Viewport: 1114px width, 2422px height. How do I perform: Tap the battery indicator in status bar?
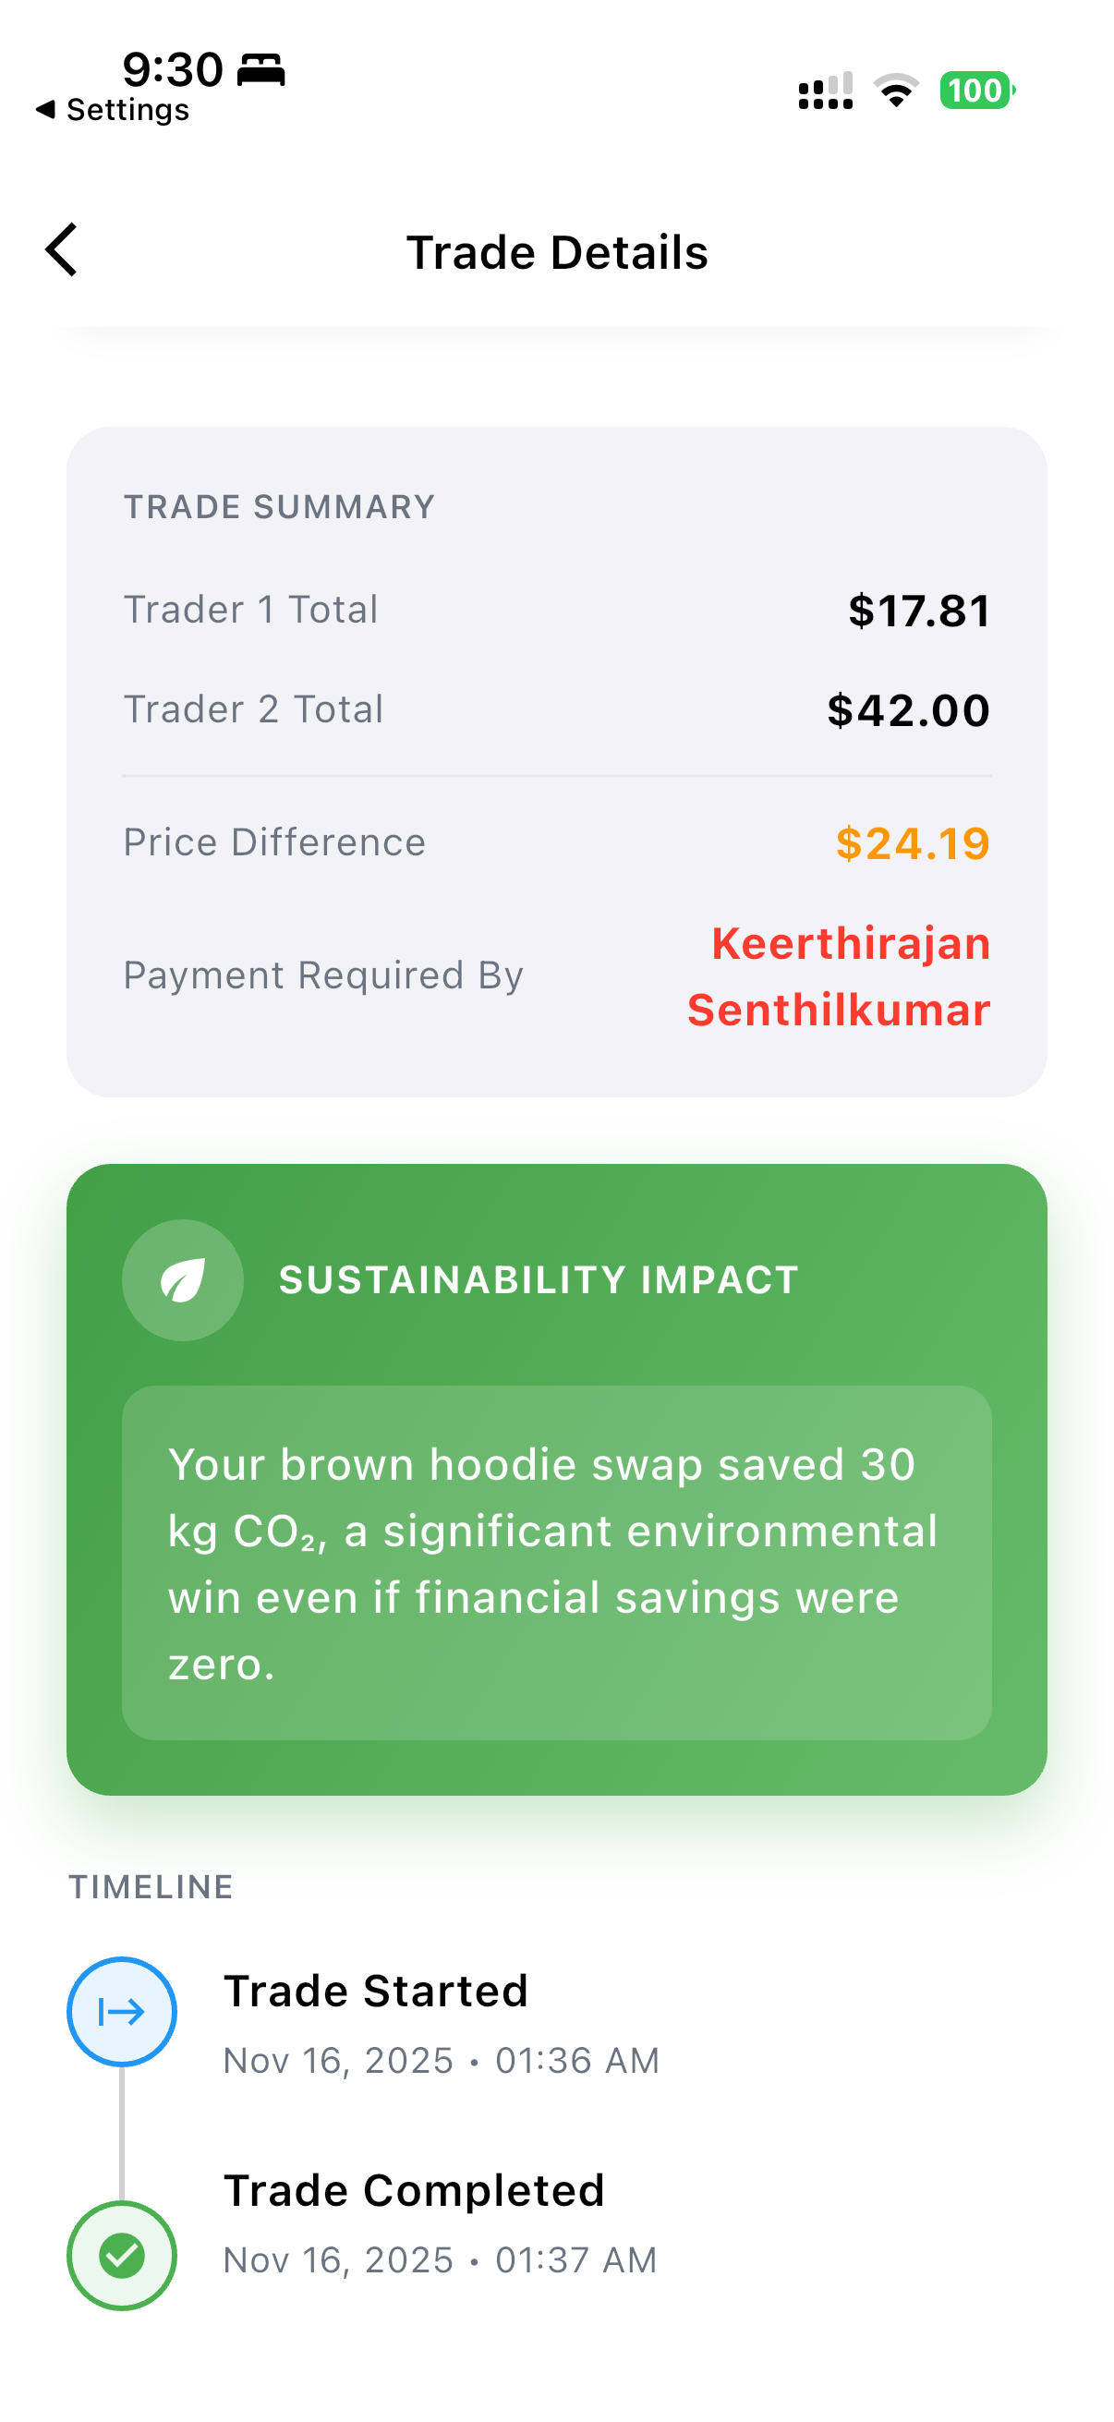976,91
